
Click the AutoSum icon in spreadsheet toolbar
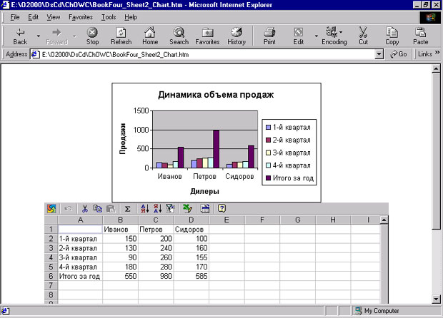click(x=128, y=209)
